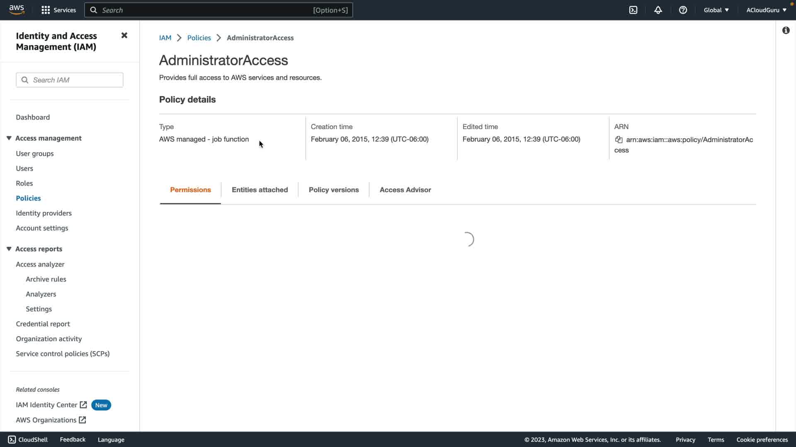The image size is (796, 447).
Task: Click the Policies breadcrumb link
Action: [x=199, y=38]
